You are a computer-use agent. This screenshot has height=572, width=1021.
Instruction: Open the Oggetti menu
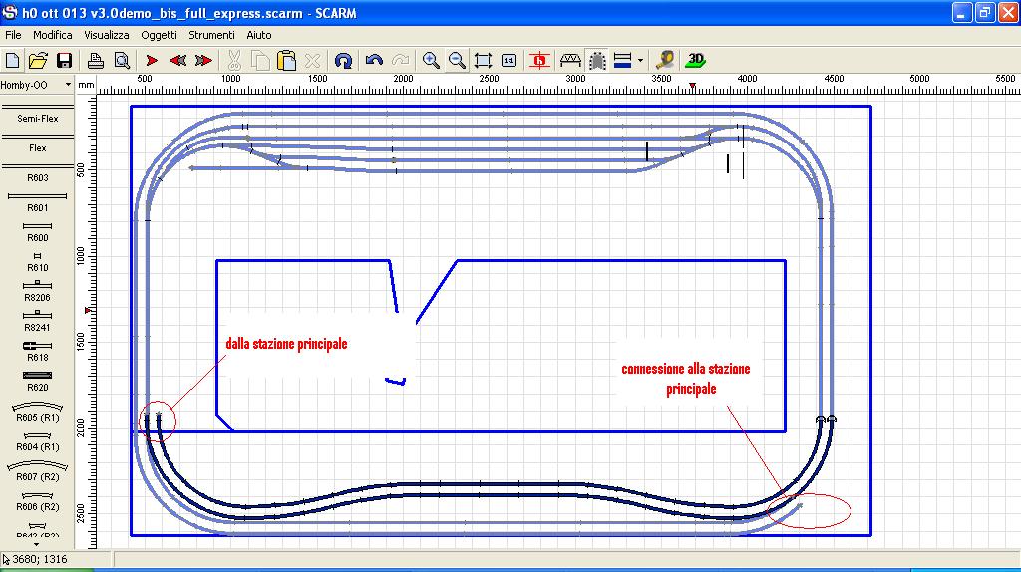coord(159,35)
